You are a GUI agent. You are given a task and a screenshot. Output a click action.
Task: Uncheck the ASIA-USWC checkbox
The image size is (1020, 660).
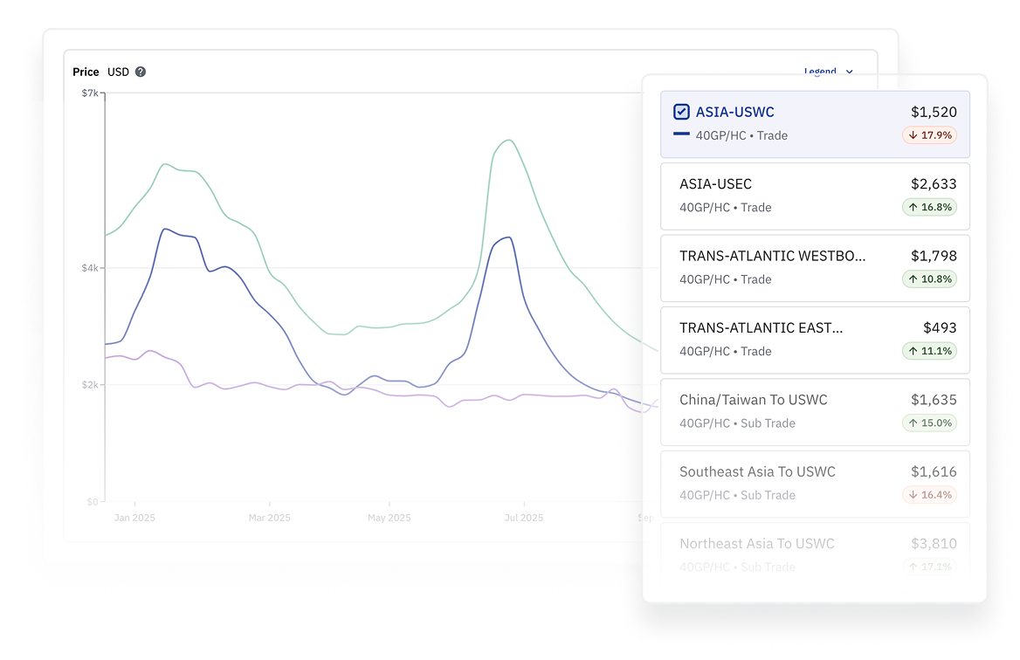click(682, 112)
